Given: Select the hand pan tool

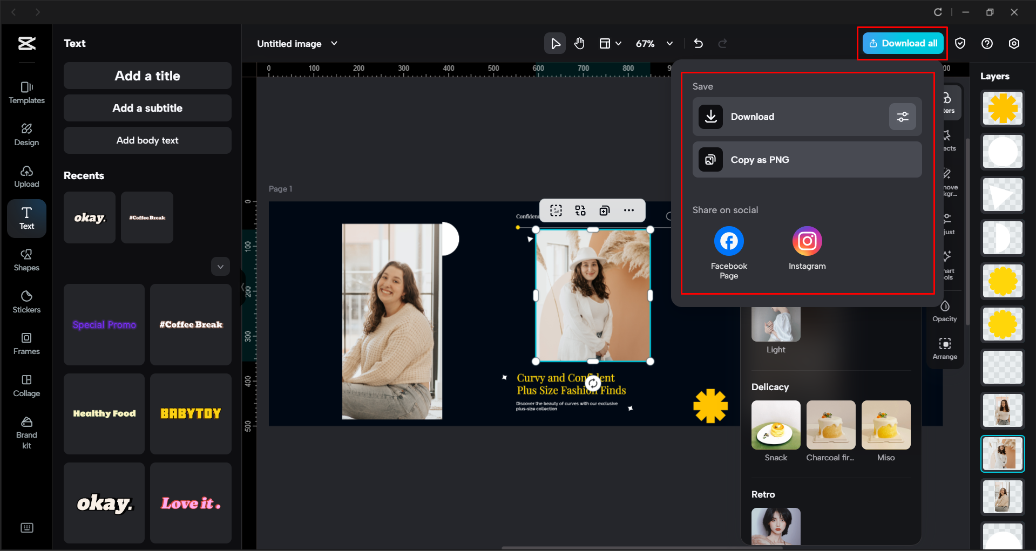Looking at the screenshot, I should [x=579, y=44].
